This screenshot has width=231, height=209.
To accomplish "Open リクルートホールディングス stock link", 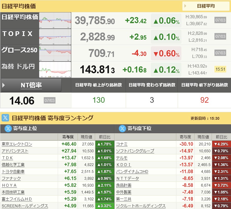I will [x=141, y=206].
